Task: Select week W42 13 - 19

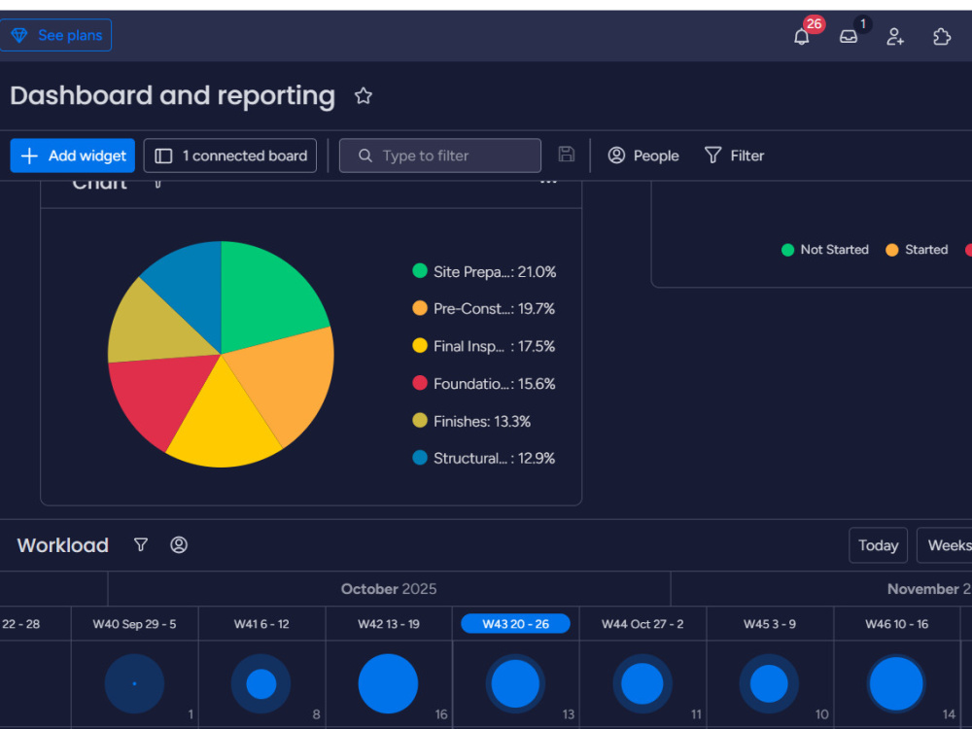Action: click(x=389, y=624)
